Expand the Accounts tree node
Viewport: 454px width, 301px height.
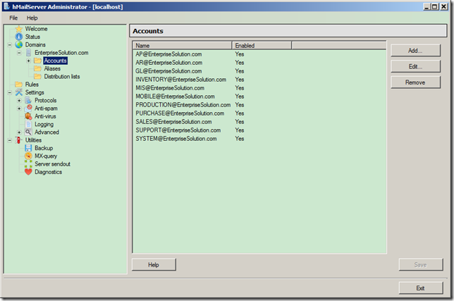(28, 61)
